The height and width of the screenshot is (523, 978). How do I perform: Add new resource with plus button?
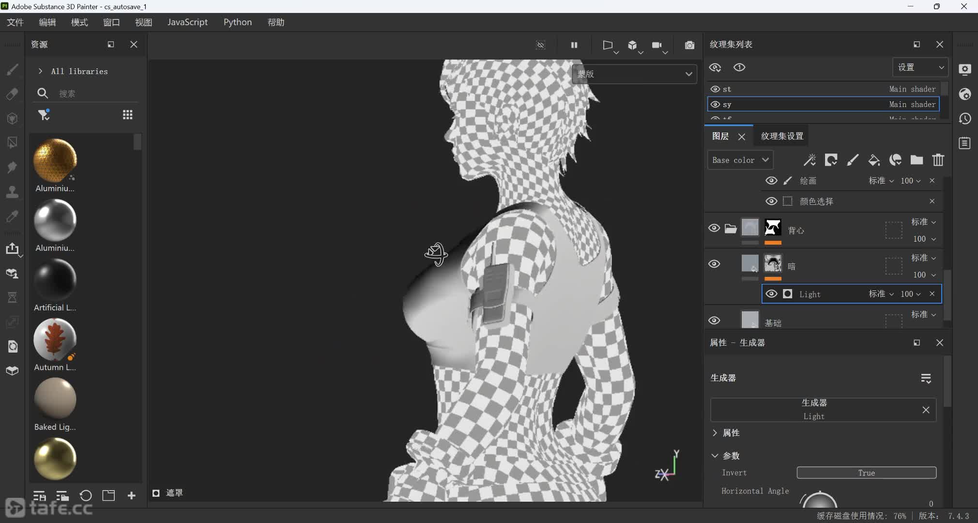pyautogui.click(x=131, y=495)
